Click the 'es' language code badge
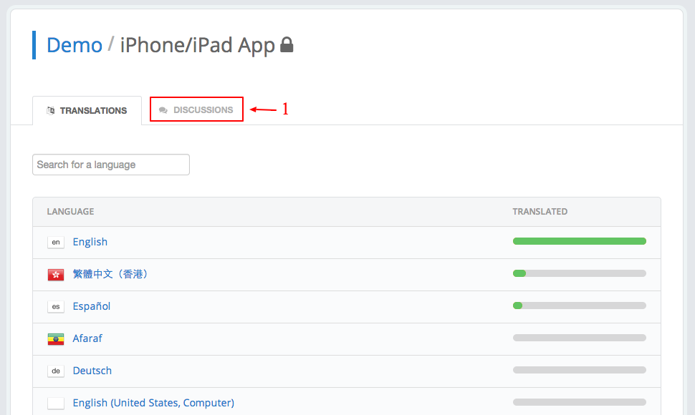This screenshot has height=415, width=695. point(56,307)
